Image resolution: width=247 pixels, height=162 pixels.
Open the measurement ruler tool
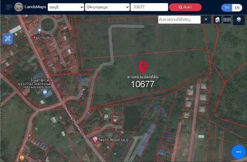tap(8, 38)
